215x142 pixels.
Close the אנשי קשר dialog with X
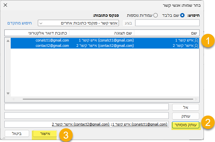click(x=5, y=5)
